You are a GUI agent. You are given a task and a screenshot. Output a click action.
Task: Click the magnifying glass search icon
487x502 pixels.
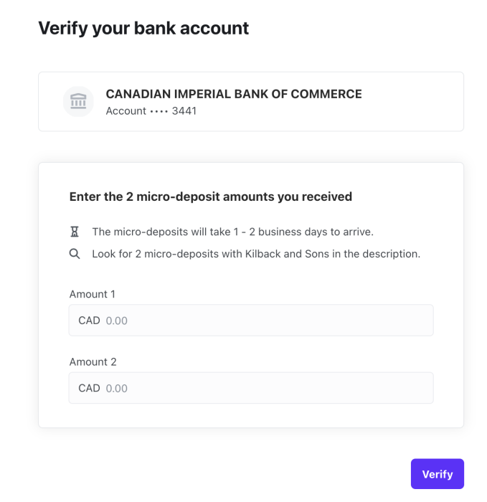pyautogui.click(x=75, y=254)
